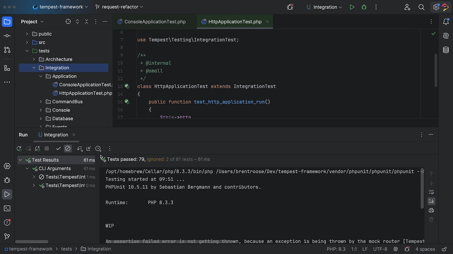Image resolution: width=453 pixels, height=254 pixels.
Task: Expand the public folder
Action: click(x=27, y=34)
